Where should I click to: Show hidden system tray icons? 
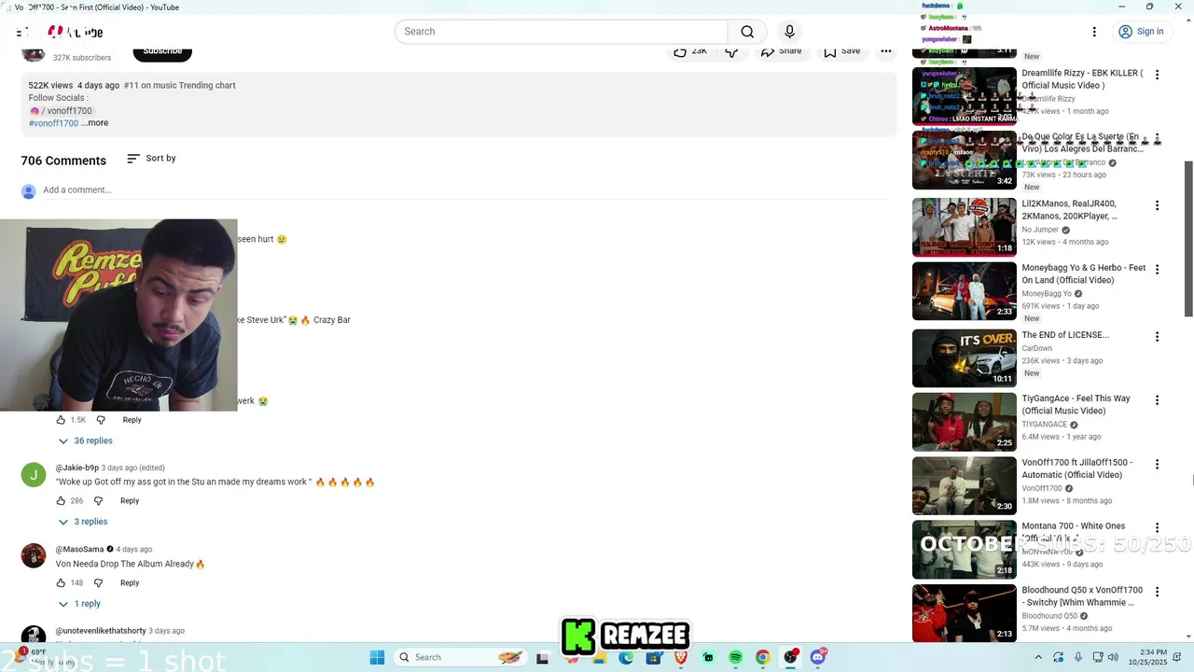tap(1039, 658)
